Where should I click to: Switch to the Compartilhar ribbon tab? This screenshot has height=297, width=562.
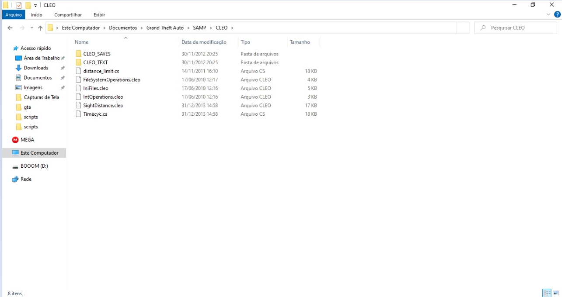coord(68,15)
